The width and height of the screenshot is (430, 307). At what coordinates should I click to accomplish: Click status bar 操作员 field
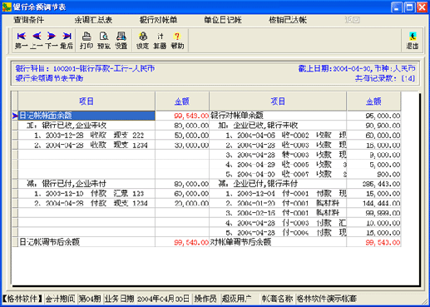[x=205, y=299]
